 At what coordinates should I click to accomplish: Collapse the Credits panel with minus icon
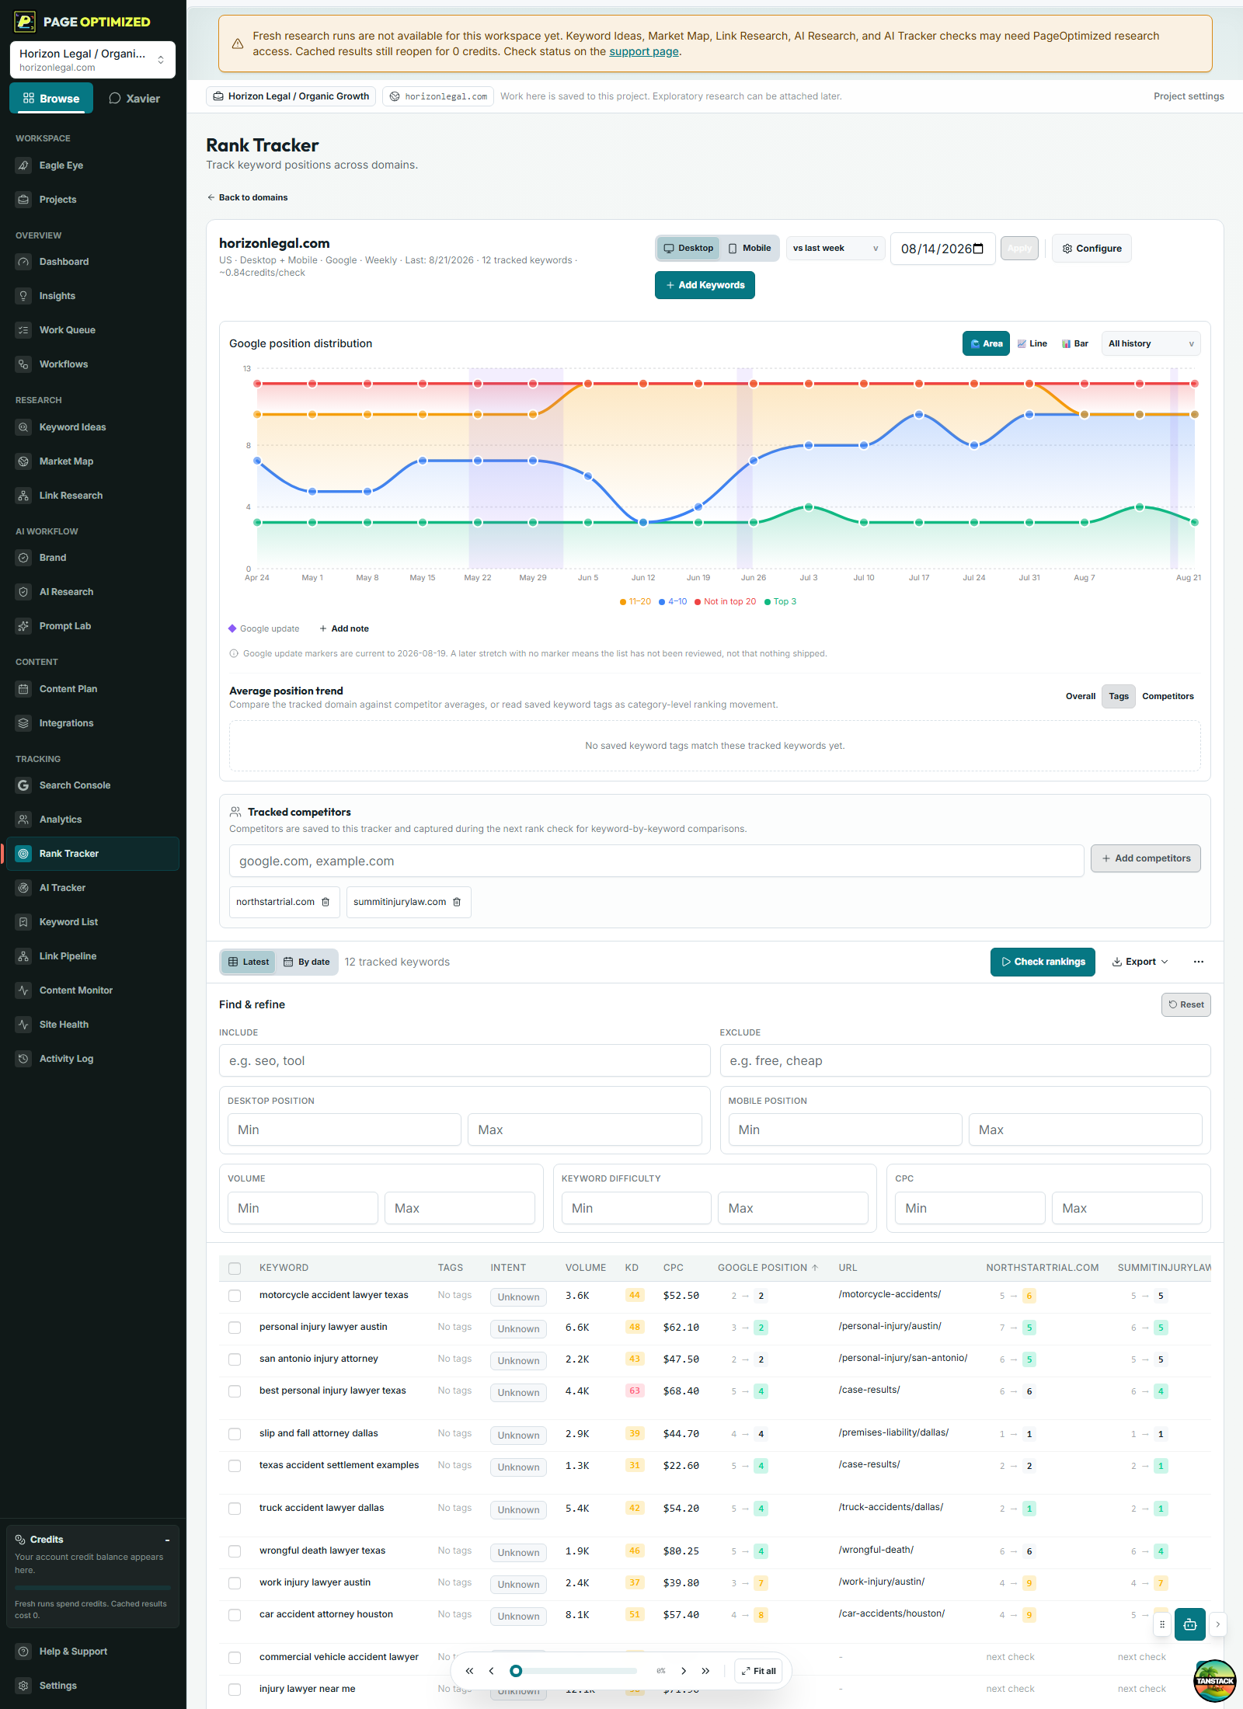point(167,1540)
